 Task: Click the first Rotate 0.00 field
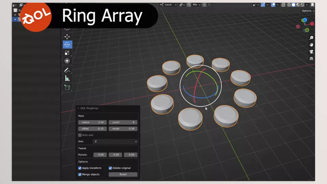click(x=100, y=155)
